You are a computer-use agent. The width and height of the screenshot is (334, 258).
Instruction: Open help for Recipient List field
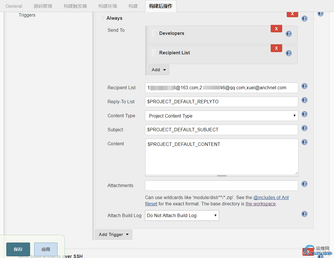[x=304, y=86]
